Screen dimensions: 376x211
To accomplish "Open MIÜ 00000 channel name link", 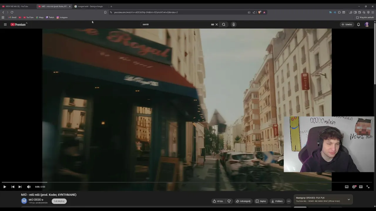I will [x=35, y=200].
